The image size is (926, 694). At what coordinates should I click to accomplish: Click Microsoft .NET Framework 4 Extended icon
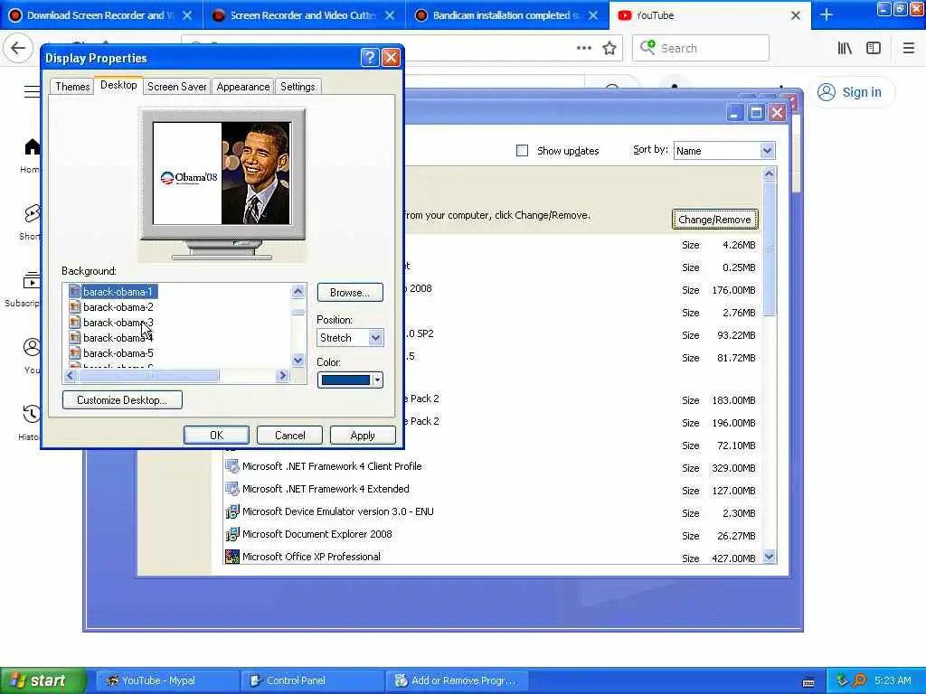[232, 489]
